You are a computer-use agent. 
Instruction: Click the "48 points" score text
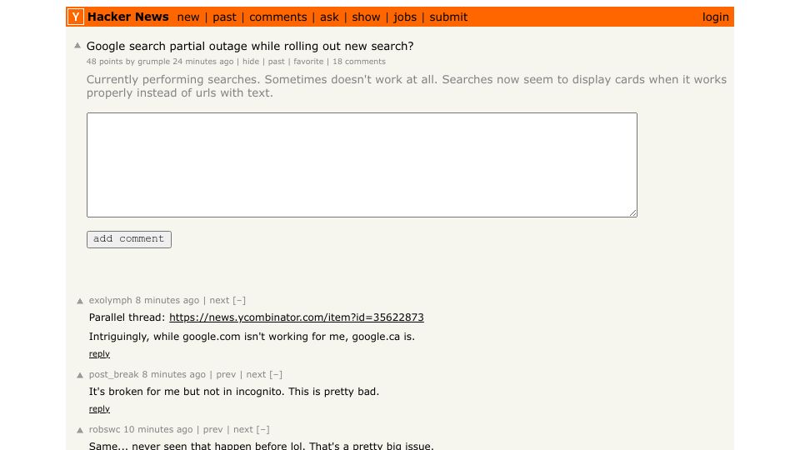pos(105,61)
